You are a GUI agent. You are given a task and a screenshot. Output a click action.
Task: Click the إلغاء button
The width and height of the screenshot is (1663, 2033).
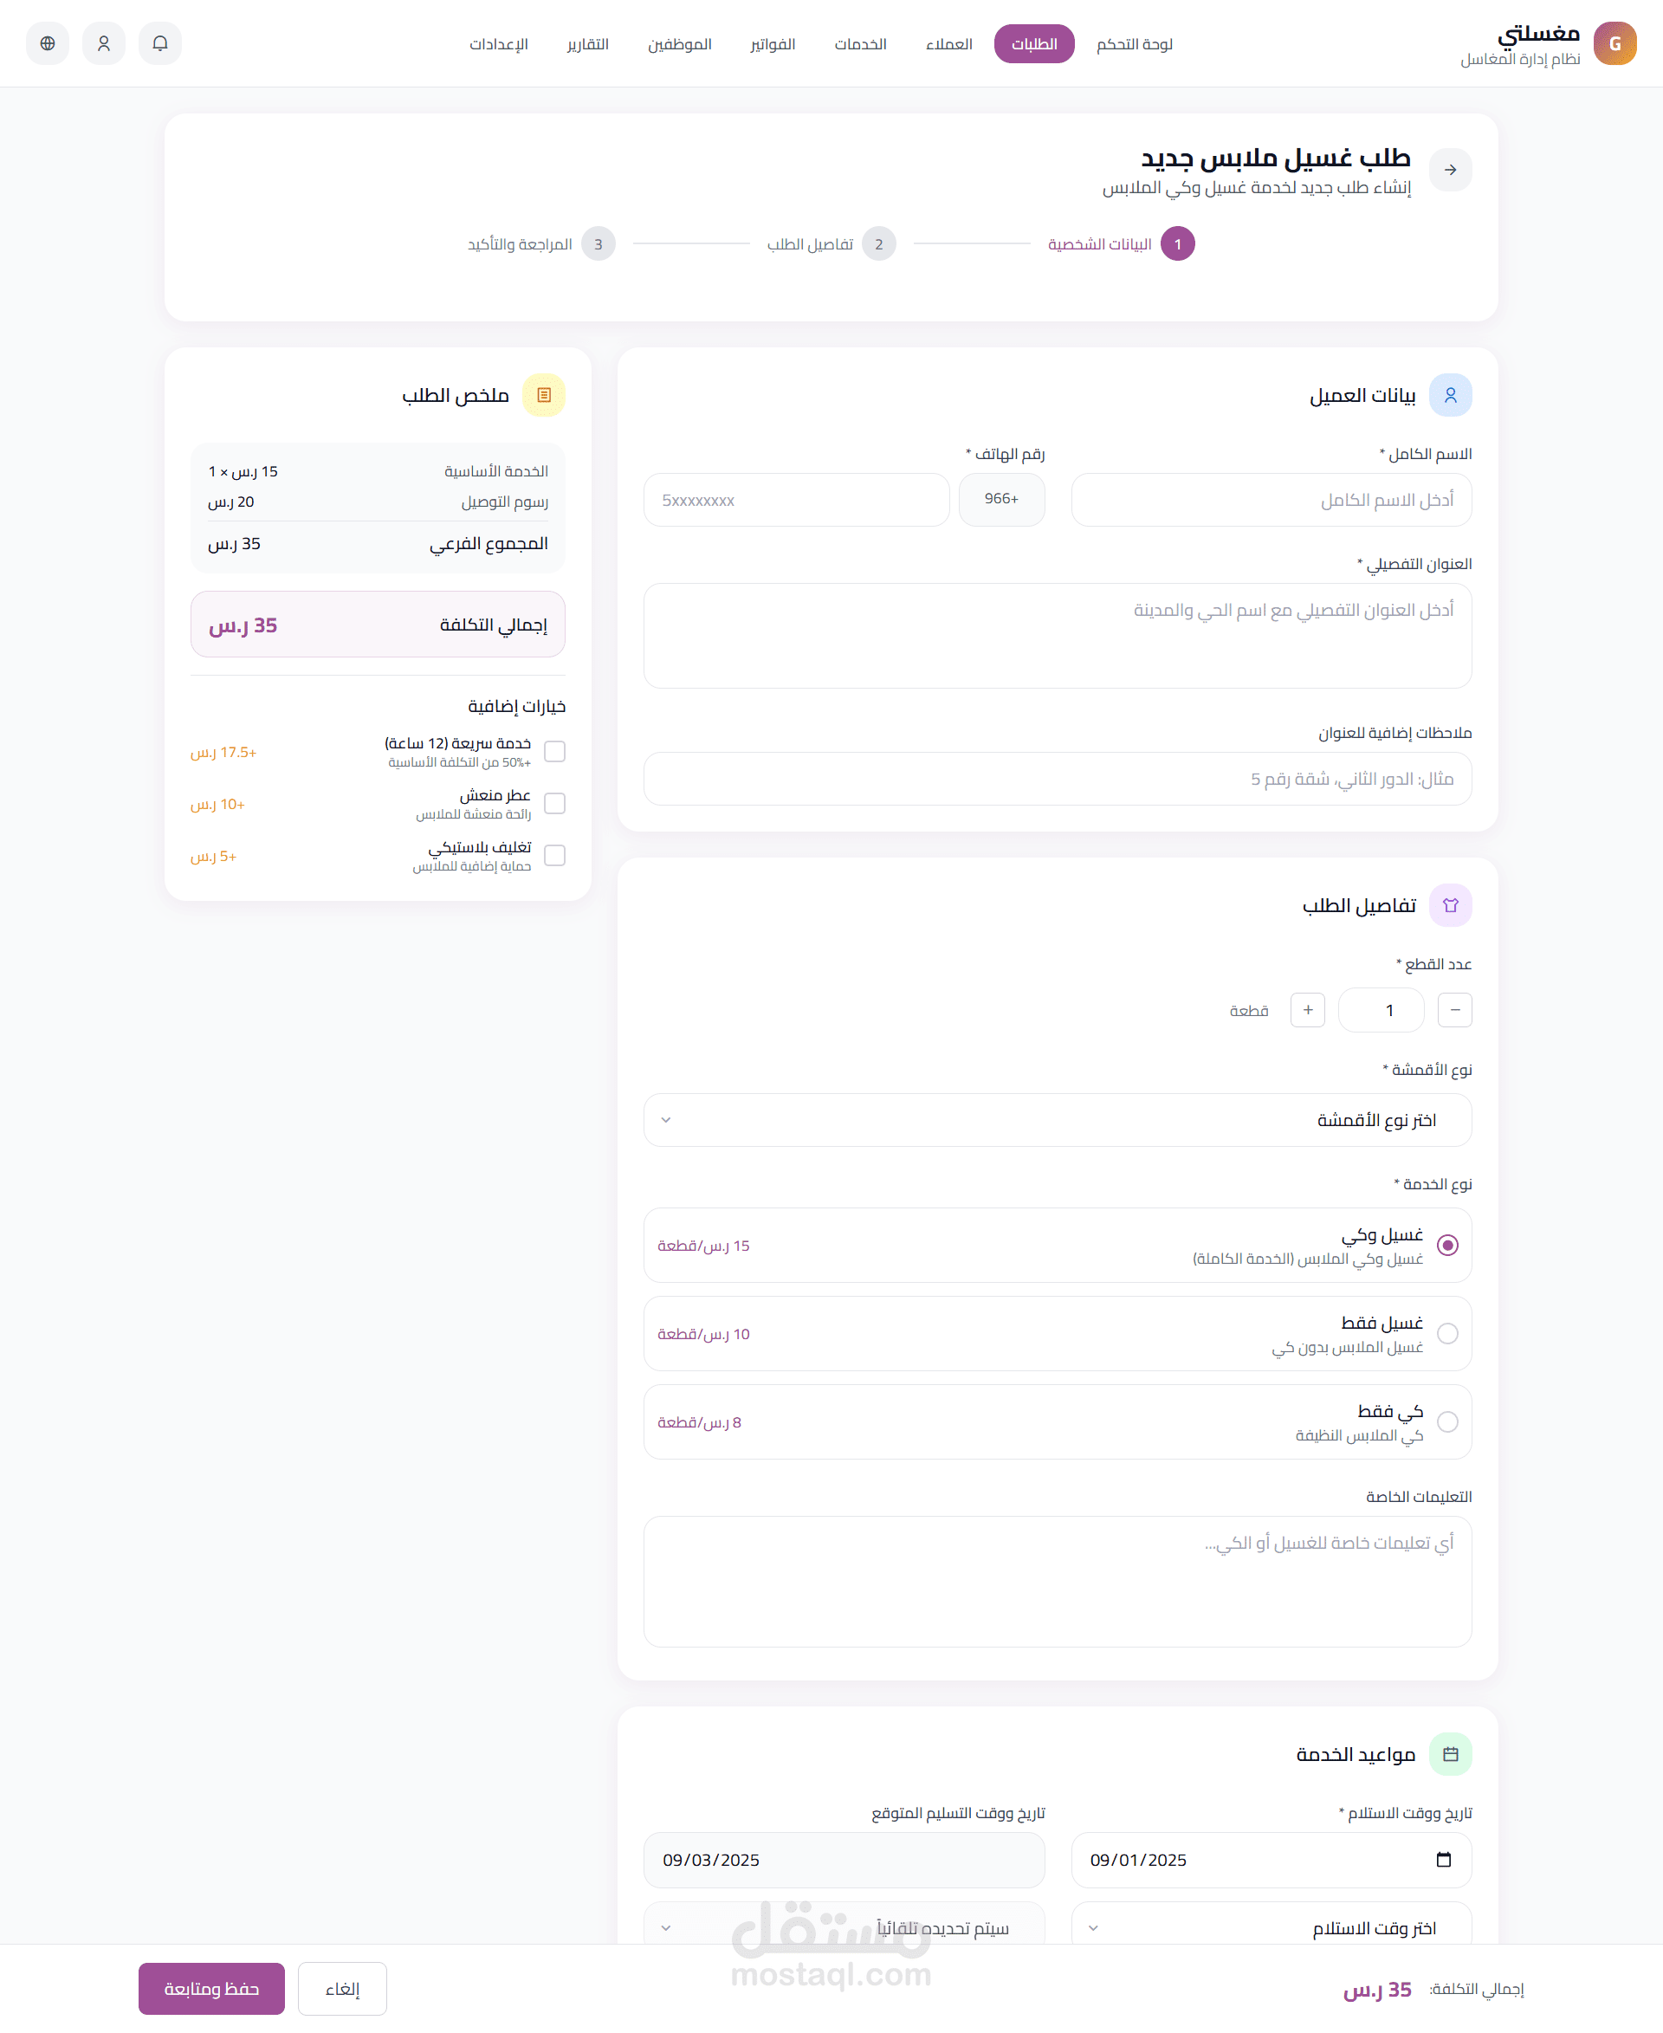tap(342, 1989)
